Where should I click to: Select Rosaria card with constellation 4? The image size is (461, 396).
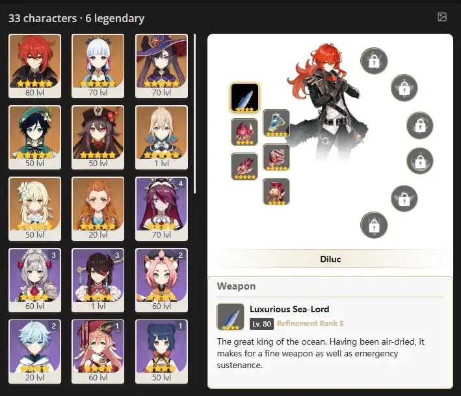[161, 209]
